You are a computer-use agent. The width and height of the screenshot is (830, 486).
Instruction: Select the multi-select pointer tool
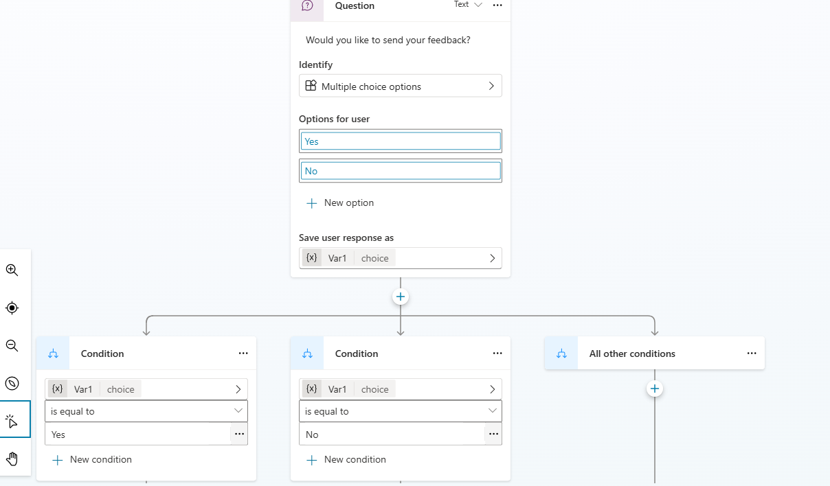coord(12,421)
